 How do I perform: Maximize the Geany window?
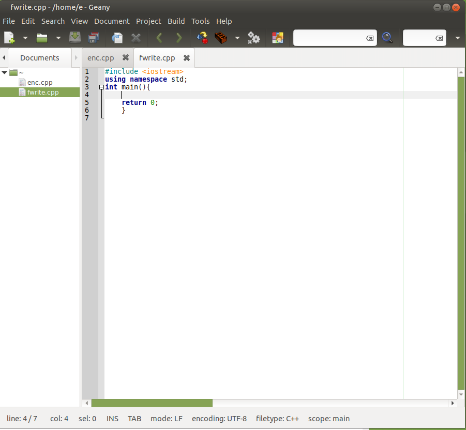[446, 7]
